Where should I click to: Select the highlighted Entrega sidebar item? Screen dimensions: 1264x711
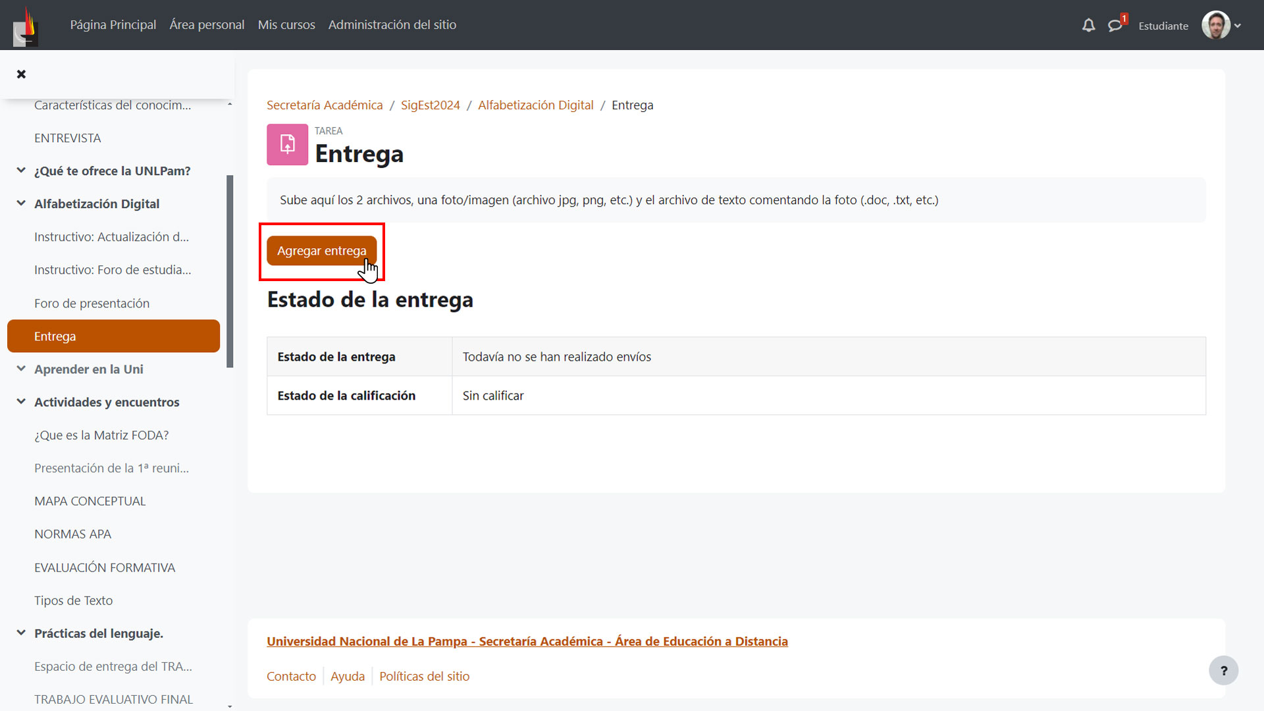(113, 336)
